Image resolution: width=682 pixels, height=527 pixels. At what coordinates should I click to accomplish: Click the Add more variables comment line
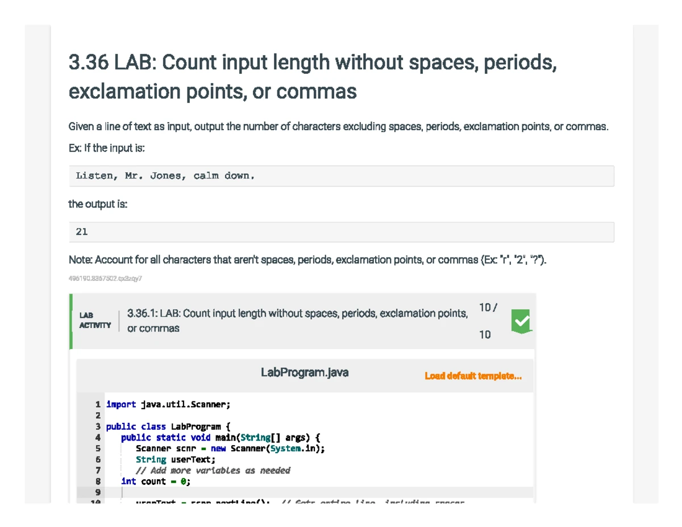click(x=213, y=470)
